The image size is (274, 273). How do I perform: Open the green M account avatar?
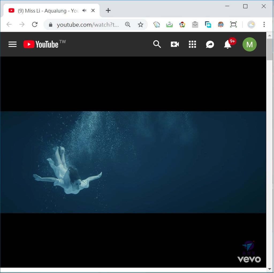[x=249, y=44]
